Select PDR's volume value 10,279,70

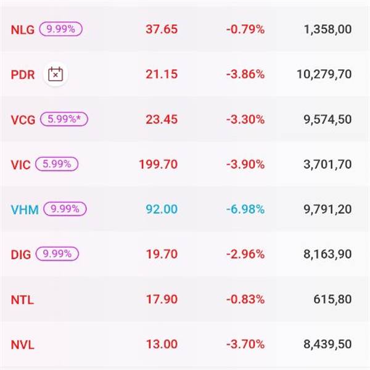pos(323,75)
